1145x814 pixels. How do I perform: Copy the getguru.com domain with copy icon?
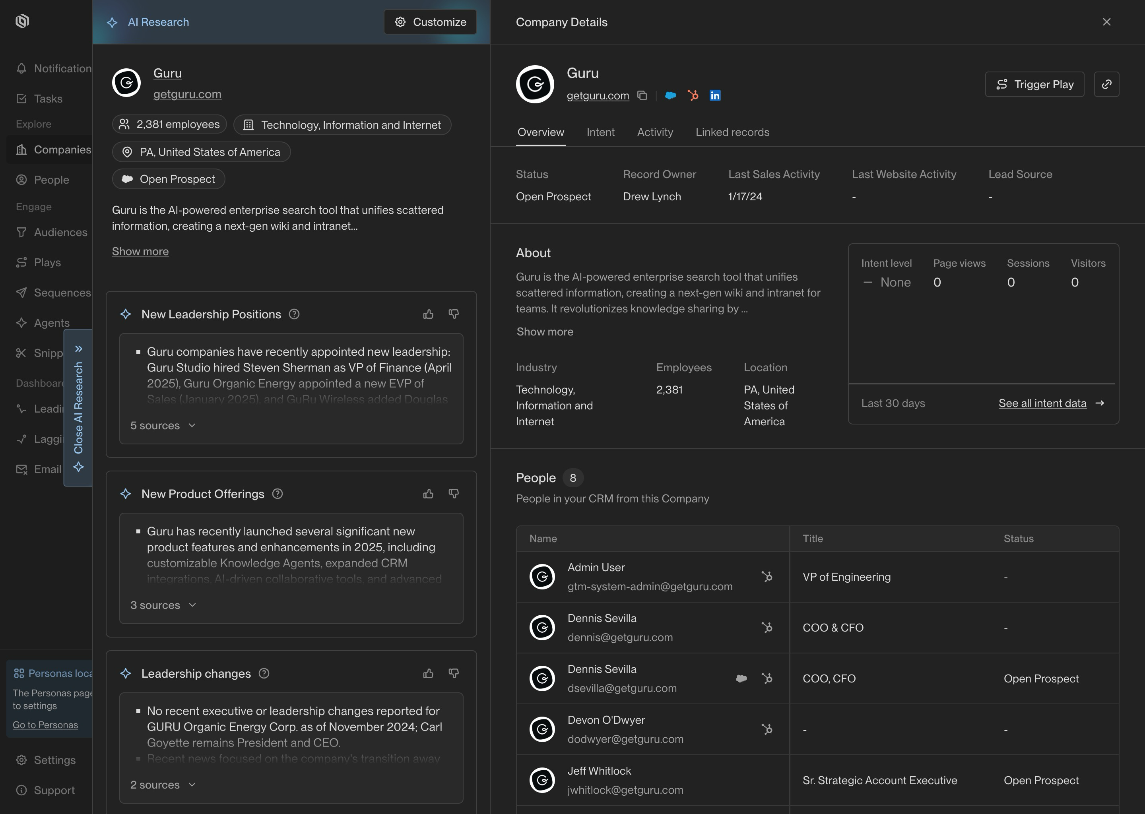[642, 95]
